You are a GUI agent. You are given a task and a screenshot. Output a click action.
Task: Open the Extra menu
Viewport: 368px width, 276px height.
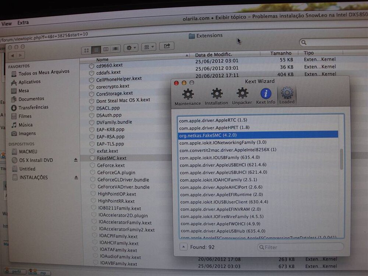(x=23, y=23)
